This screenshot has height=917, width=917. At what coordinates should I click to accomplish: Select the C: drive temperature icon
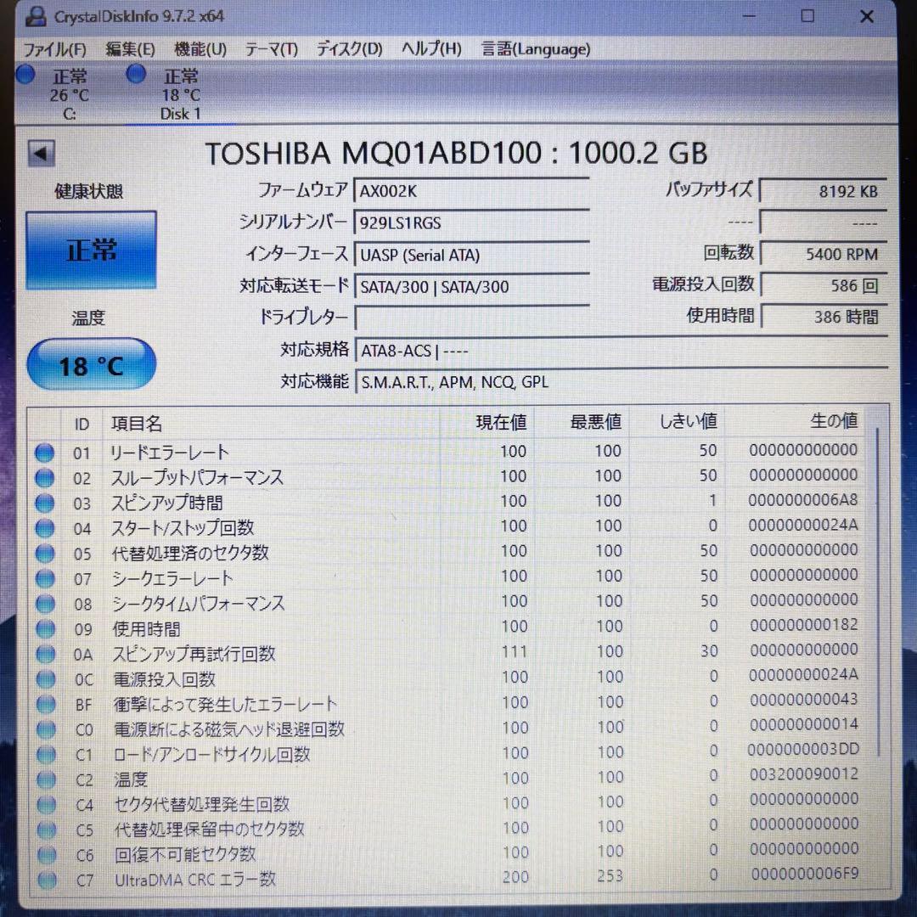(x=25, y=75)
